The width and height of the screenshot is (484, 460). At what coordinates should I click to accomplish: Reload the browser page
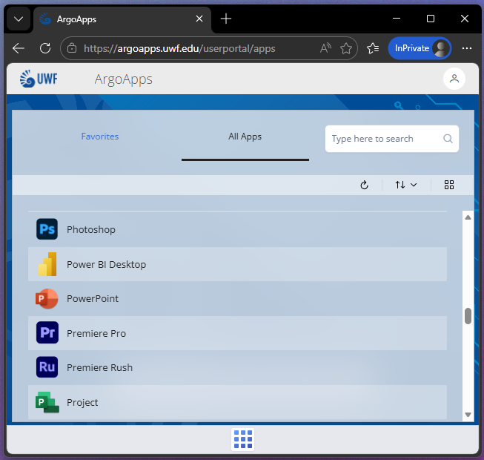point(45,48)
